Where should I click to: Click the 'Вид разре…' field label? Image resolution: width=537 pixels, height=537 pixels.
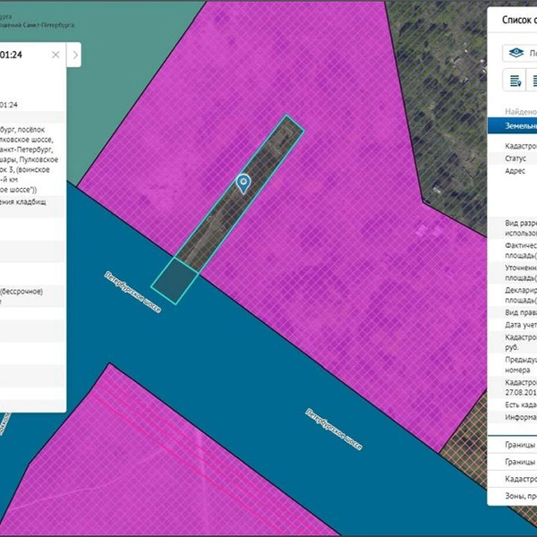521,228
